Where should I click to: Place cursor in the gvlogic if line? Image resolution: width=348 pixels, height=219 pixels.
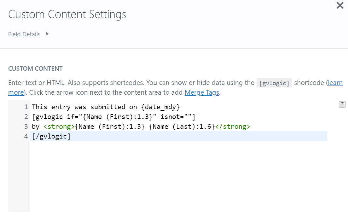(x=113, y=117)
